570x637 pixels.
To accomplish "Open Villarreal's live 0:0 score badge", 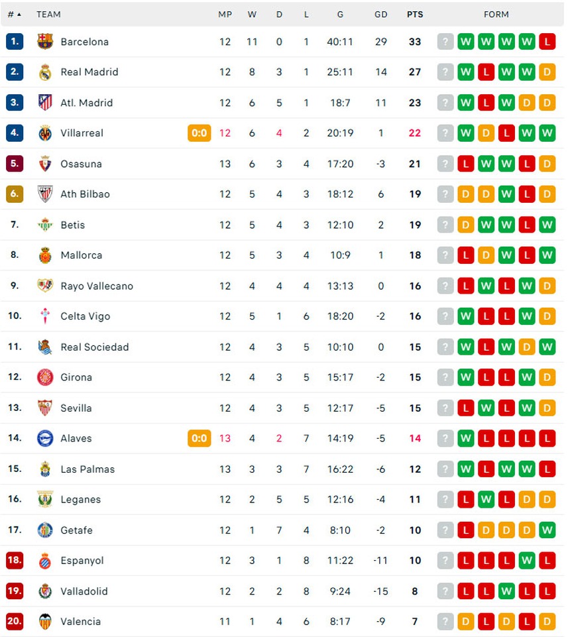I will pos(199,133).
